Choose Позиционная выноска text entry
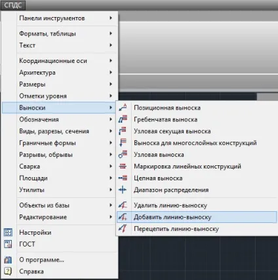This screenshot has height=280, width=278. pos(167,108)
